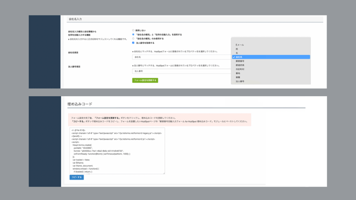This screenshot has width=356, height=200.
Task: Click the pink form-settings instruction notice
Action: tap(160, 120)
